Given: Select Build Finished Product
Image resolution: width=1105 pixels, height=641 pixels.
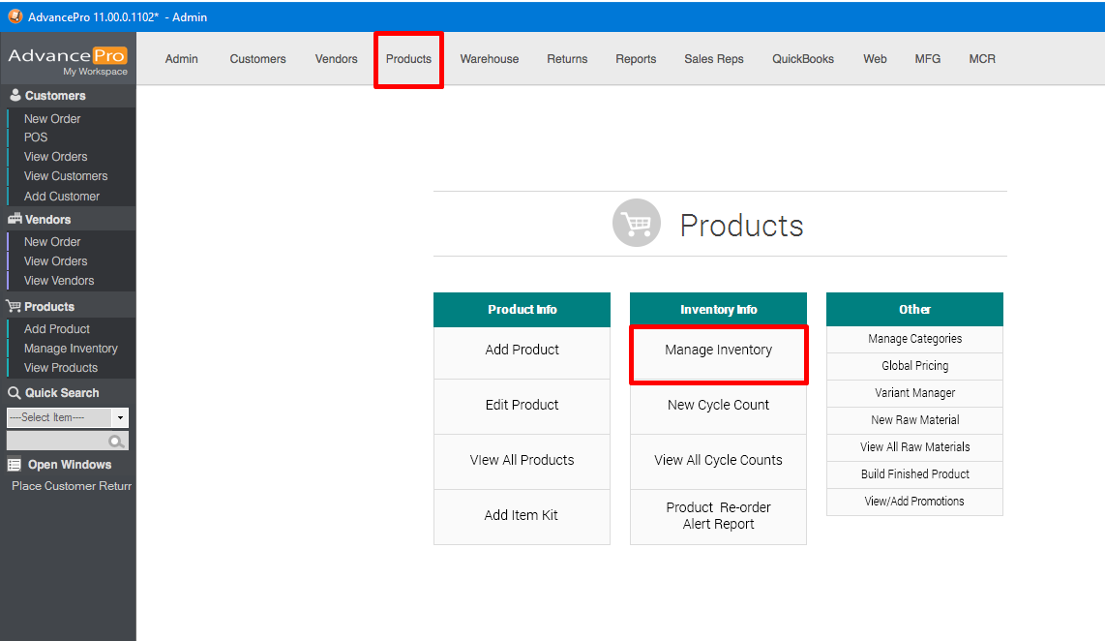Looking at the screenshot, I should click(x=914, y=474).
